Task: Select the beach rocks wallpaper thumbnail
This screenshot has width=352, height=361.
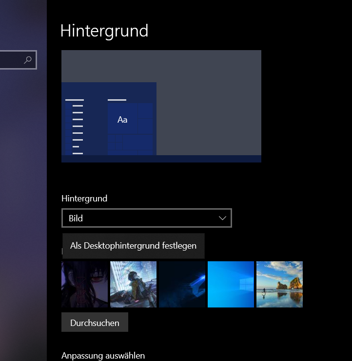Action: pos(279,284)
